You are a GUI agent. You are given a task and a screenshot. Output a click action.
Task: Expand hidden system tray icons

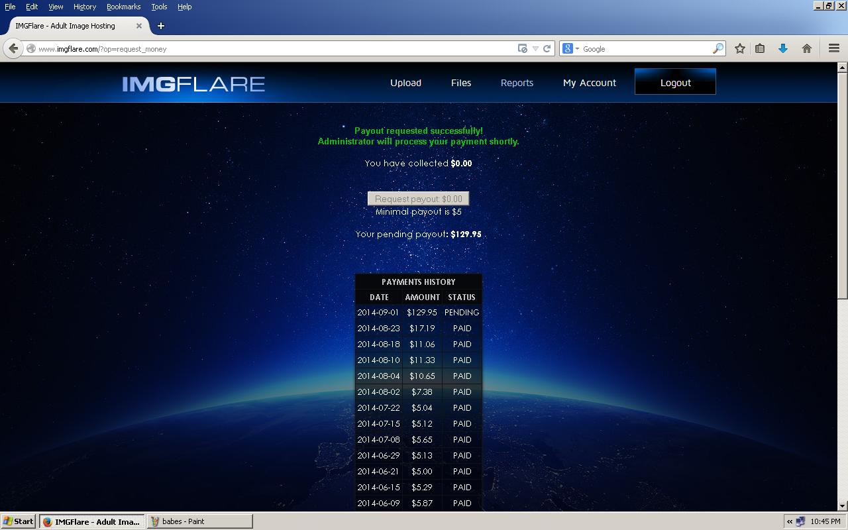790,521
